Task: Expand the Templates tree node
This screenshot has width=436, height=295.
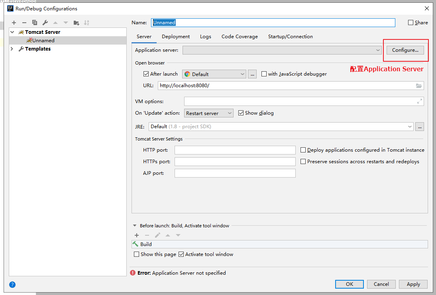Action: 12,49
